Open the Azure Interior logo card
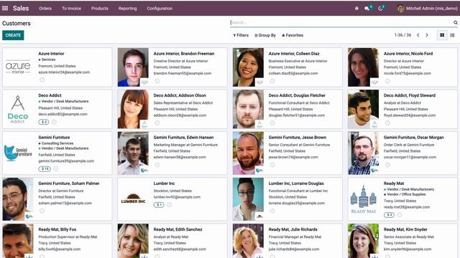The height and width of the screenshot is (258, 460). [18, 67]
